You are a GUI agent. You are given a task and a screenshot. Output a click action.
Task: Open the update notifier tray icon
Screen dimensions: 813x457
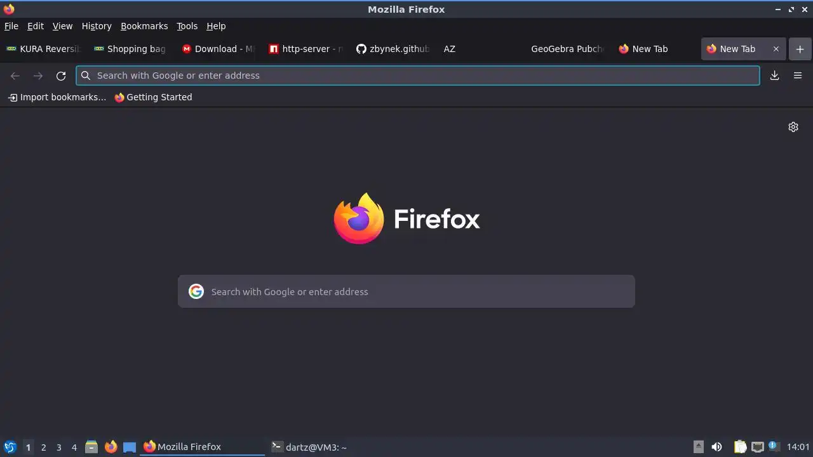pyautogui.click(x=774, y=446)
